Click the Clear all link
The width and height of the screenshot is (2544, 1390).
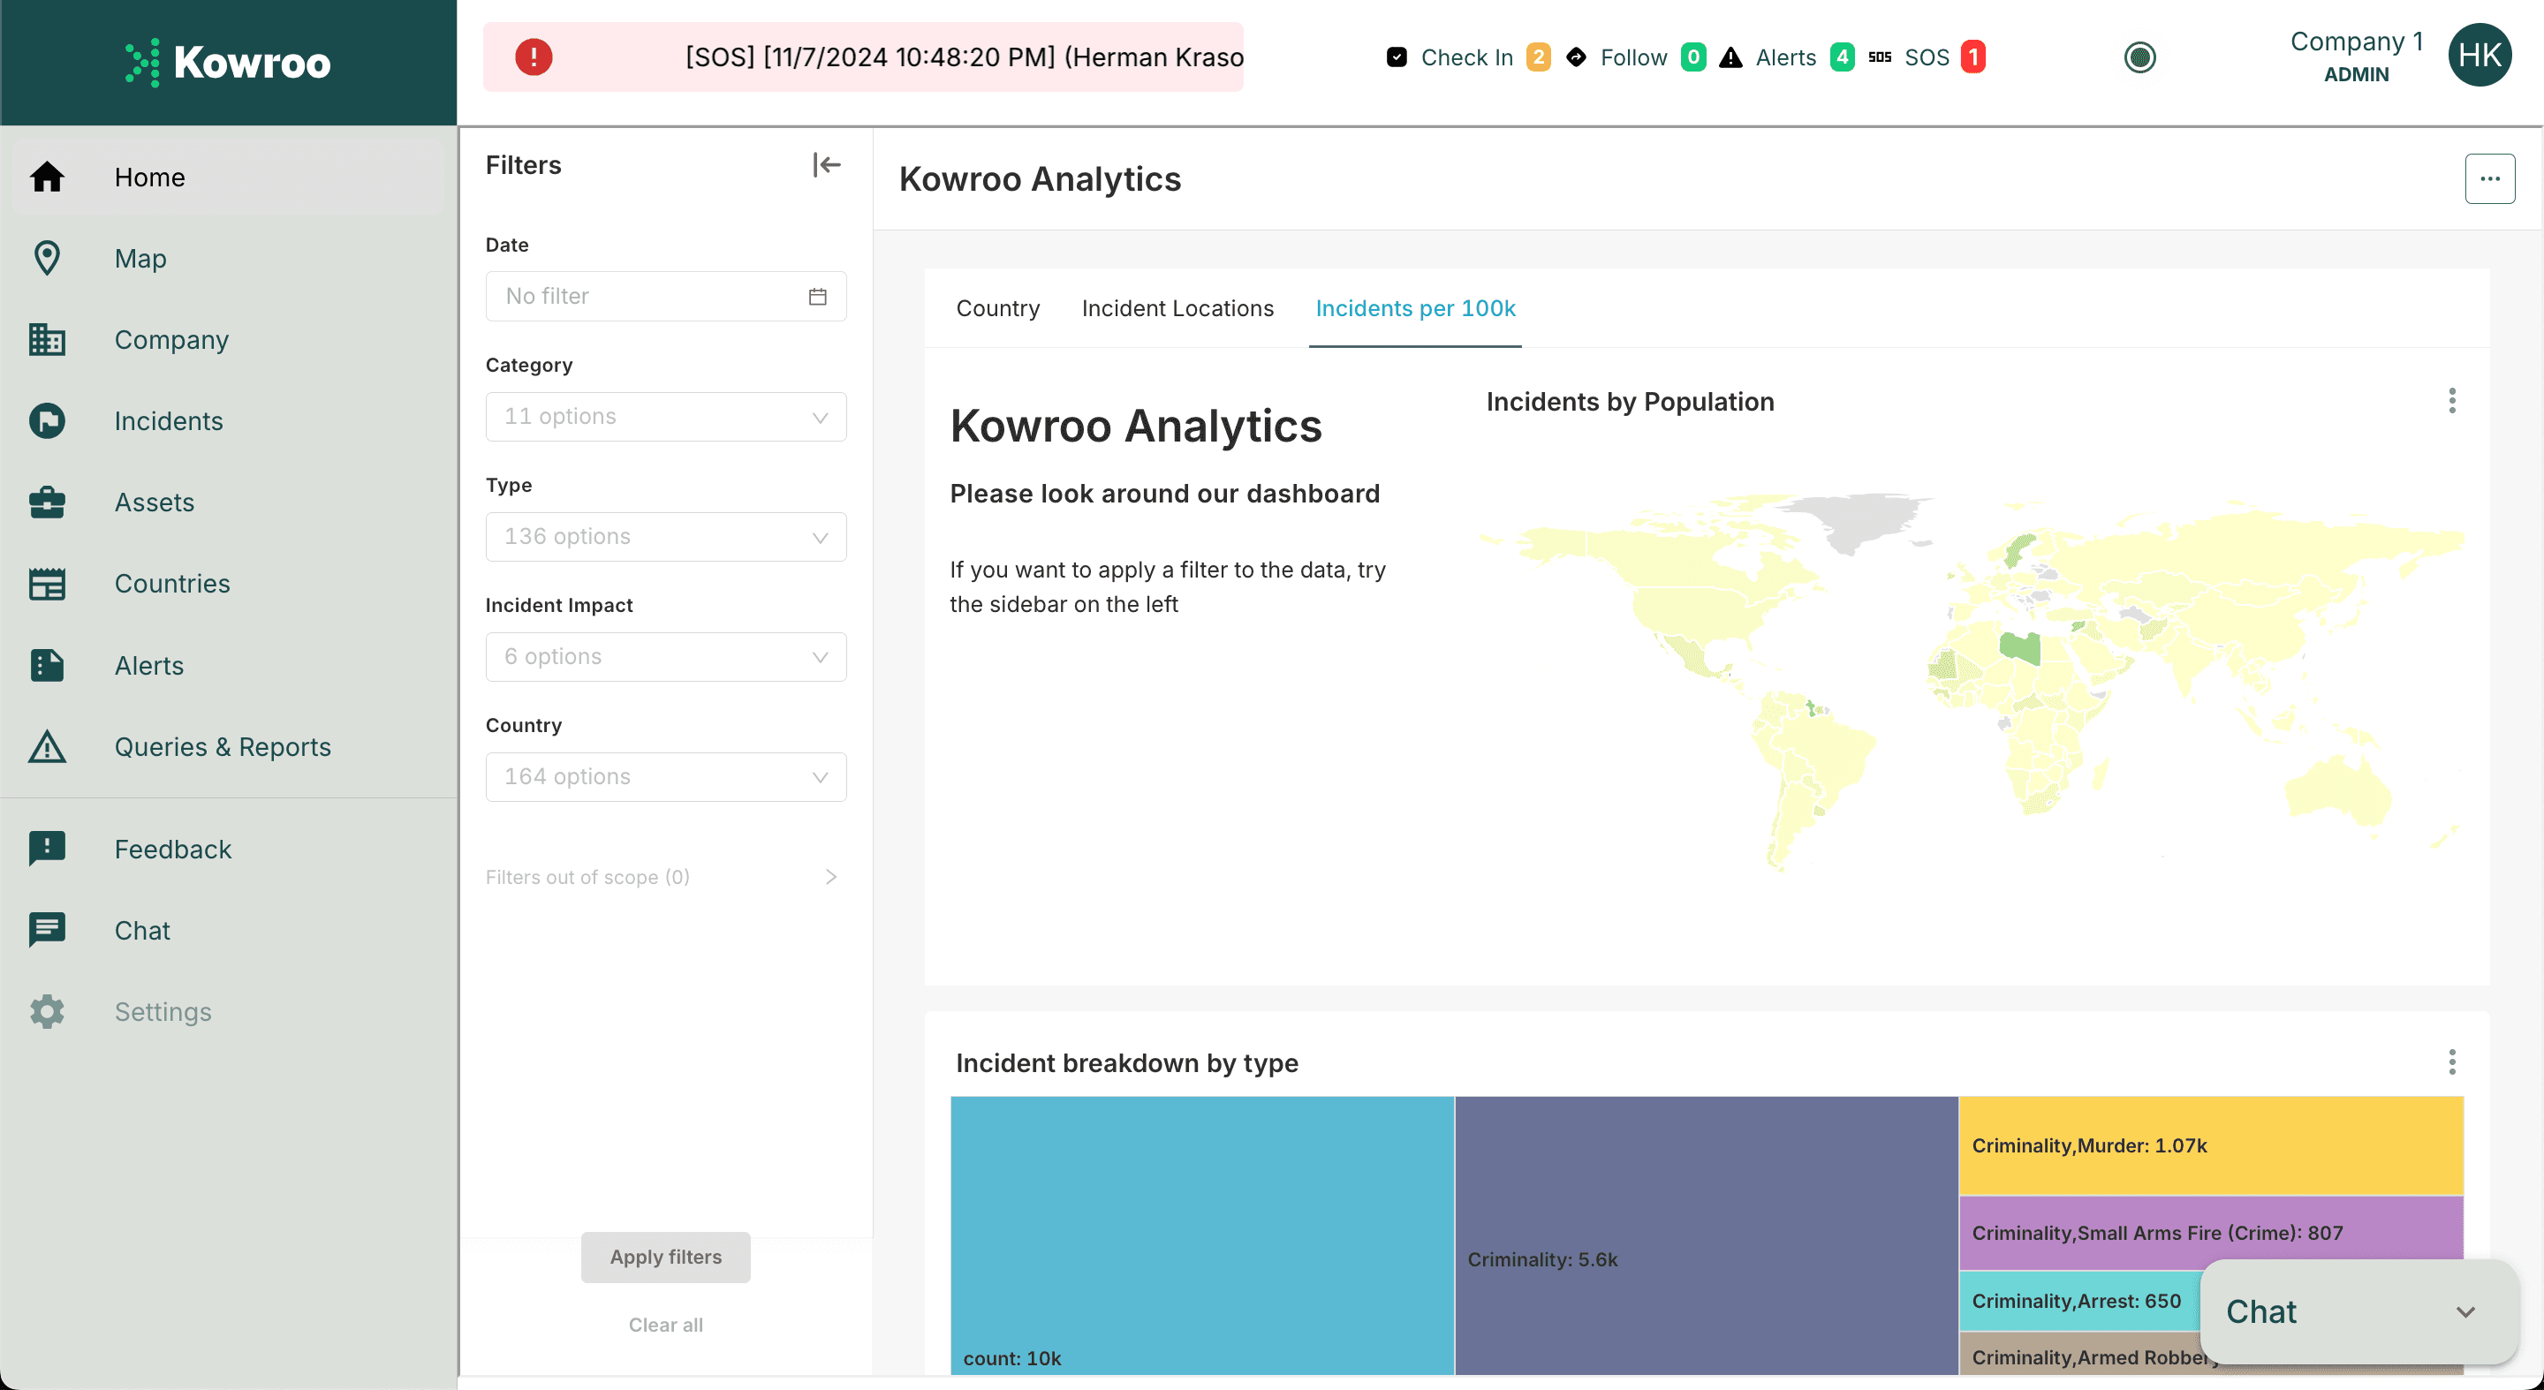click(666, 1325)
